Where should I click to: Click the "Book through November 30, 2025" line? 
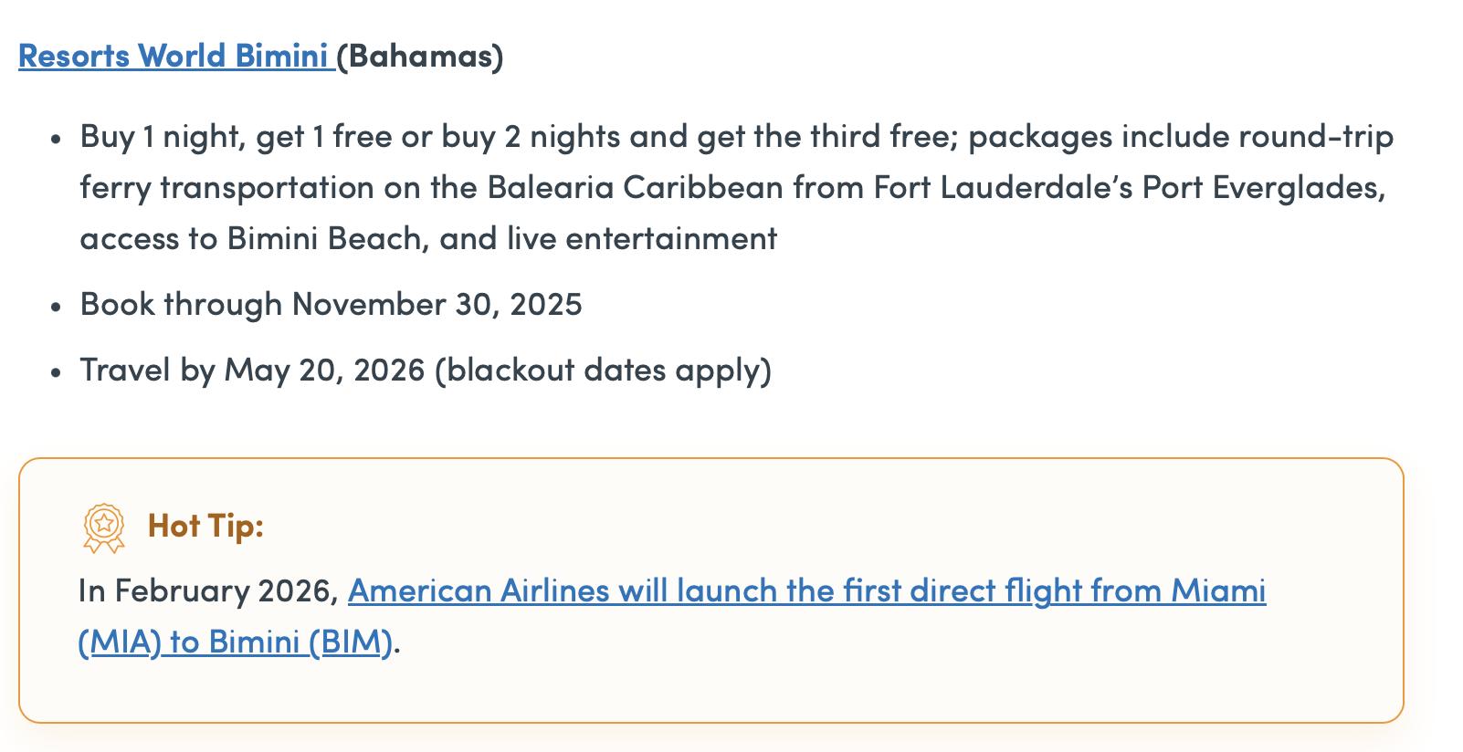pyautogui.click(x=331, y=304)
